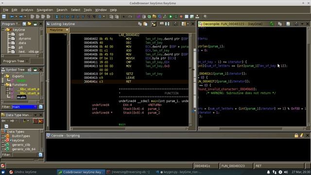Open the Edit menu
311x175 pixels.
14,10
